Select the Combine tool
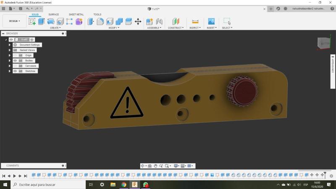 tap(119, 21)
